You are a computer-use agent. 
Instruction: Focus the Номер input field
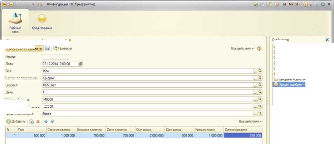55,57
